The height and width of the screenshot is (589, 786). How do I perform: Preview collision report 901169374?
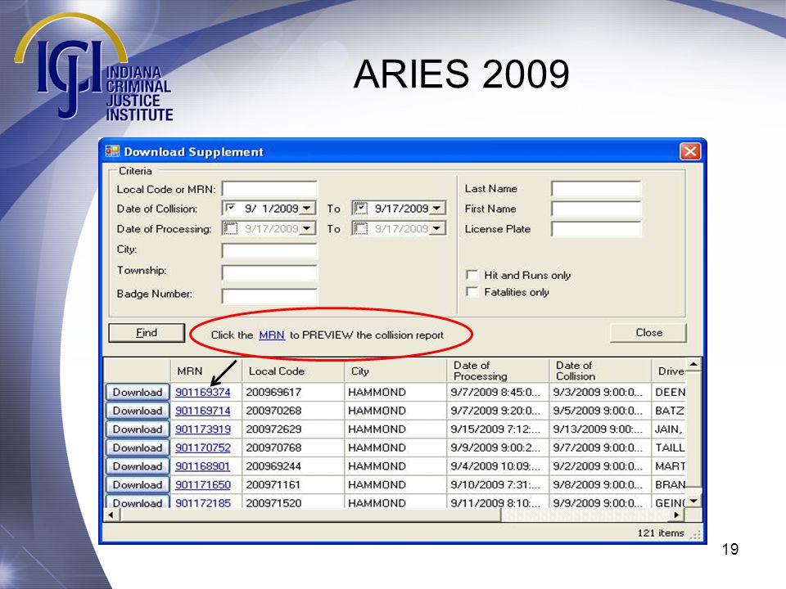(202, 392)
